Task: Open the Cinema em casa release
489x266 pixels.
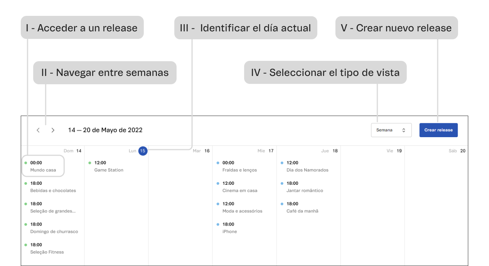Action: [x=240, y=187]
